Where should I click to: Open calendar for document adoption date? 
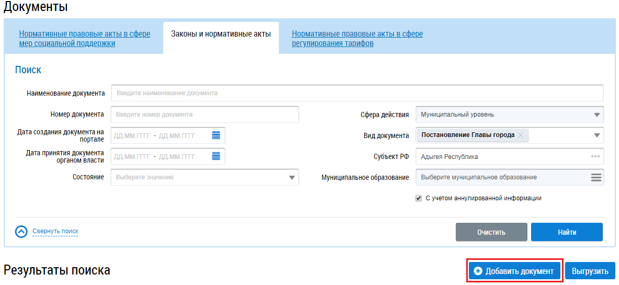click(216, 156)
